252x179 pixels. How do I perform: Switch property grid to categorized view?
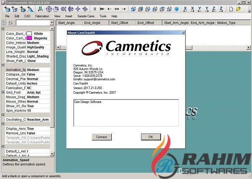click(4, 23)
